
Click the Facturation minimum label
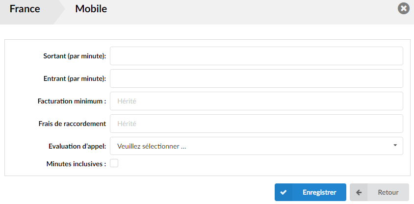(72, 101)
